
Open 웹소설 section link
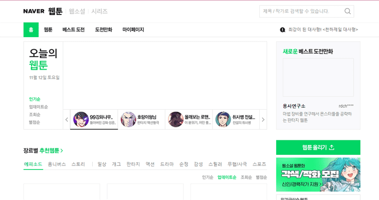77,12
